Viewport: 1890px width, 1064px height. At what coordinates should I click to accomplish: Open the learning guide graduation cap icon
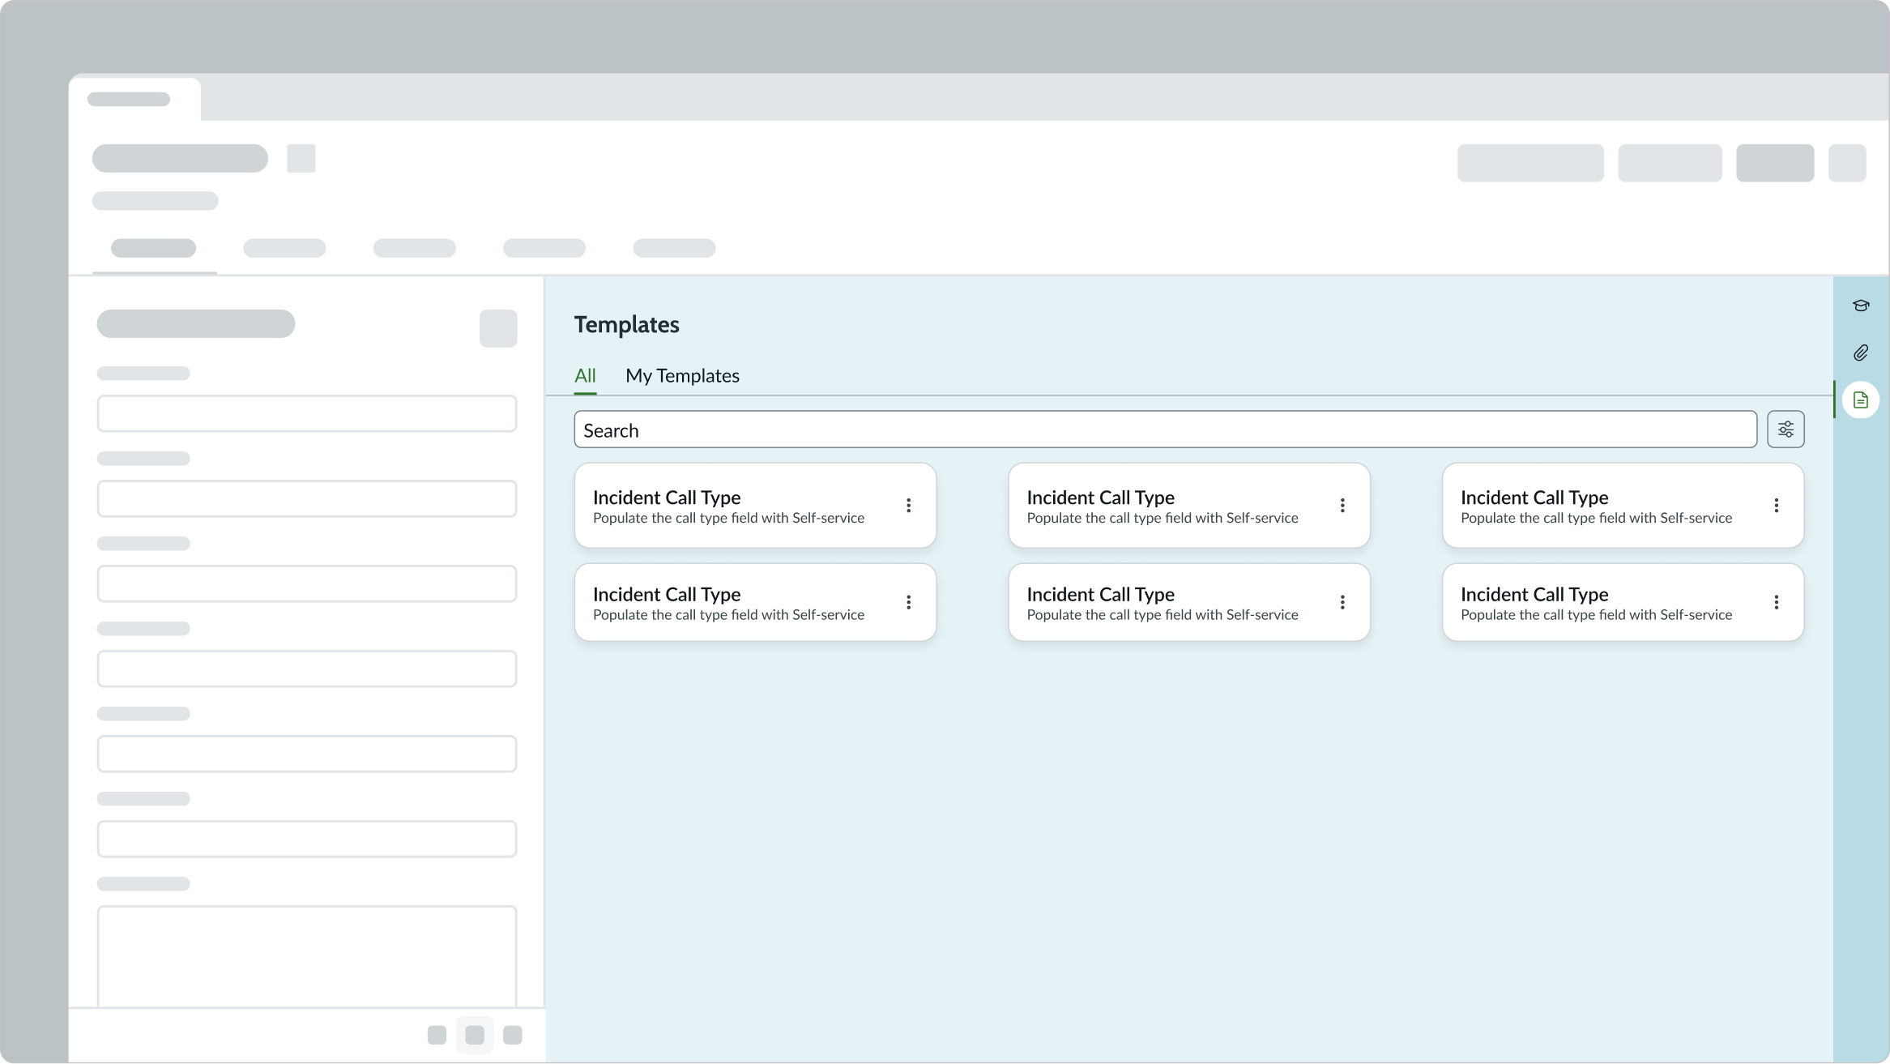click(1861, 306)
